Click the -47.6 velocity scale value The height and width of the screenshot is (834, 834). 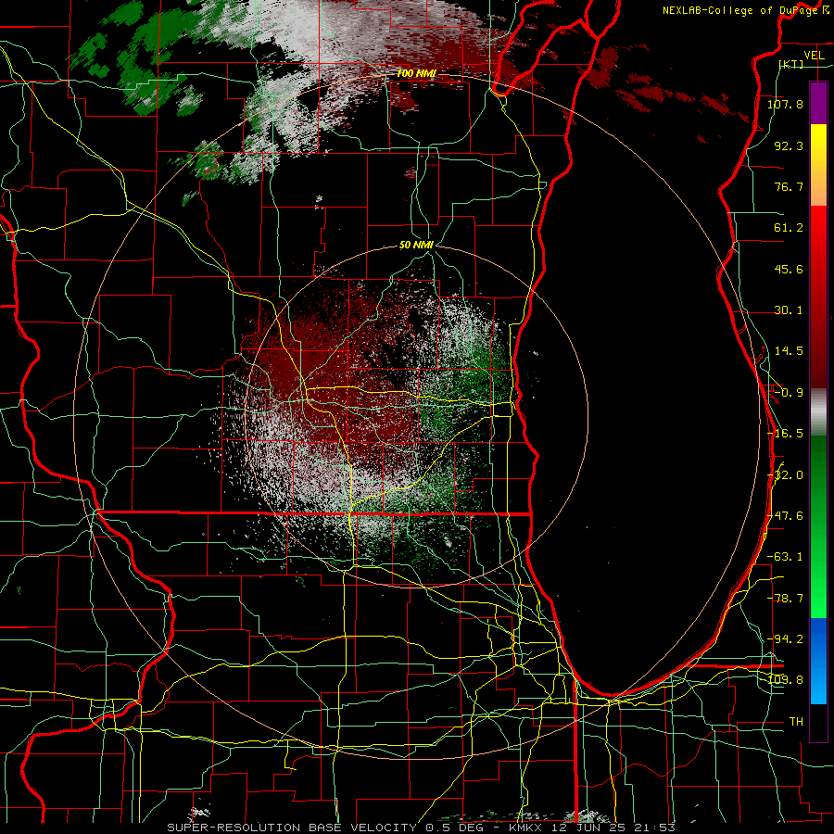pos(785,516)
